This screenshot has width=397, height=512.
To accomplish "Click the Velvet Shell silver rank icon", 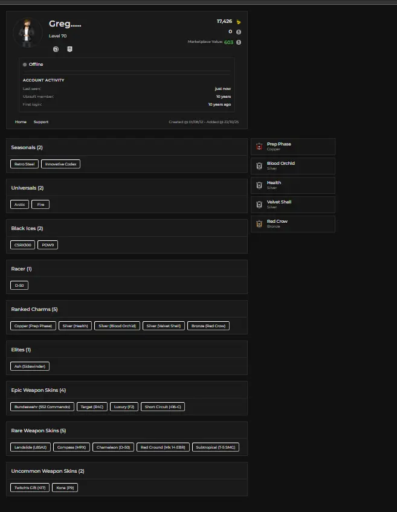I will point(259,205).
